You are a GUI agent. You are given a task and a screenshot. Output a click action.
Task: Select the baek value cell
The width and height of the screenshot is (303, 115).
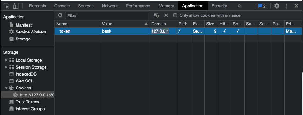click(125, 31)
